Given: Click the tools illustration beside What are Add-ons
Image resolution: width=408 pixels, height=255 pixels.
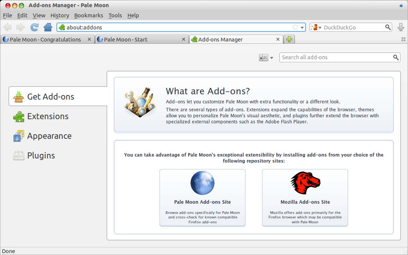Looking at the screenshot, I should [140, 102].
